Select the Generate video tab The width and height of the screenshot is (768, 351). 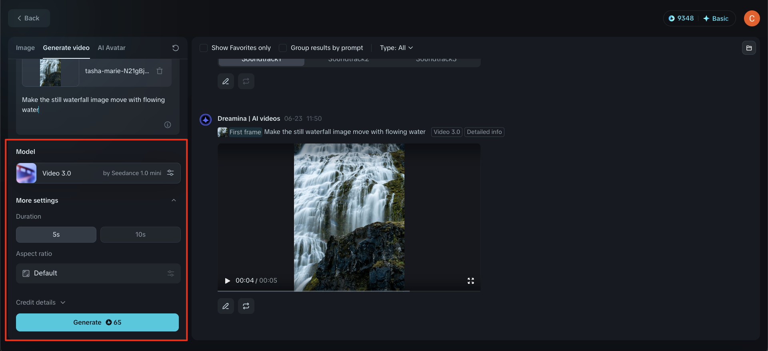(66, 48)
